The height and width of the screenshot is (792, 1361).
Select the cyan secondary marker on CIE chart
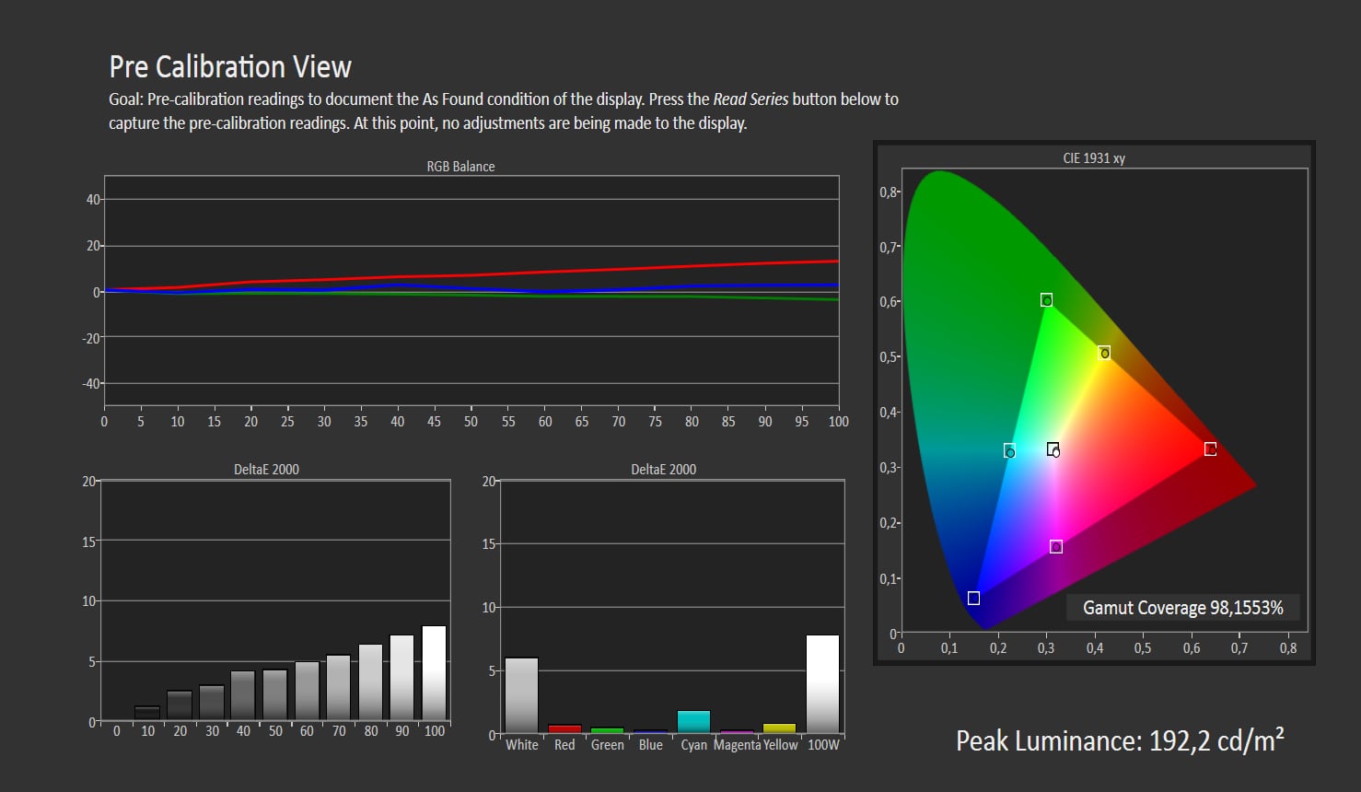click(1009, 451)
